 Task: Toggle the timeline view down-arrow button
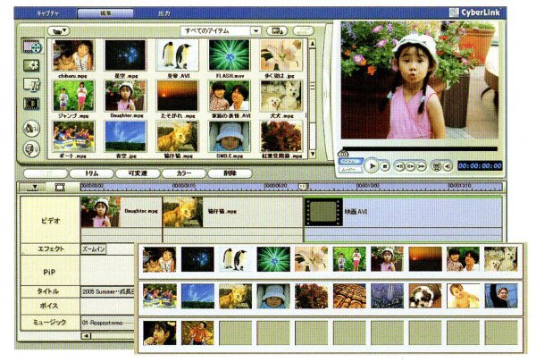pos(34,187)
